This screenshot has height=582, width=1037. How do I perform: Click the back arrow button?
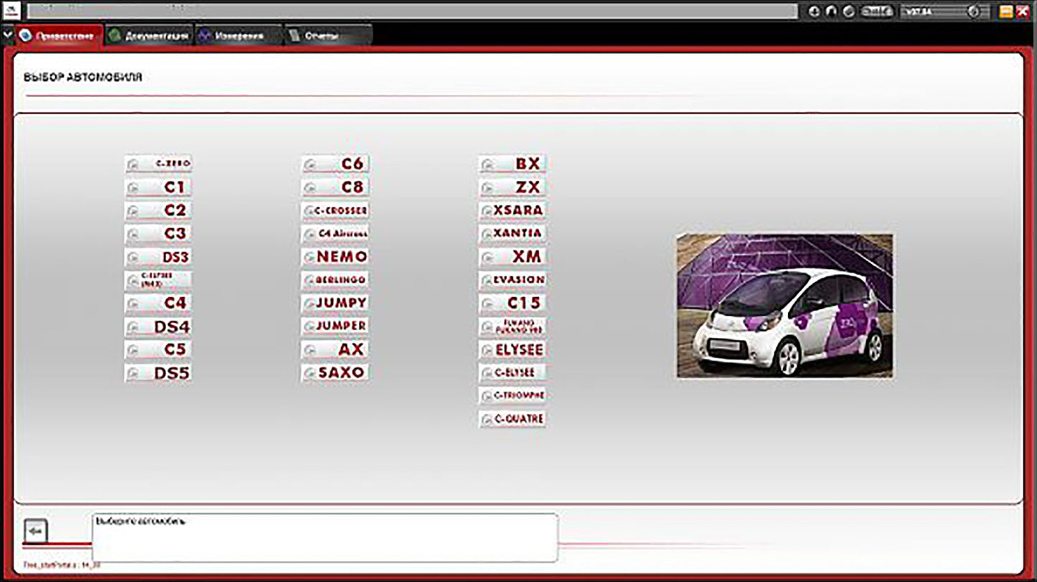[37, 532]
